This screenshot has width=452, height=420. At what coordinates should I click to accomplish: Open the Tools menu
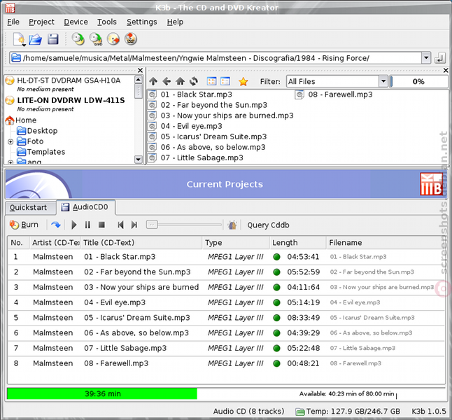pos(107,22)
